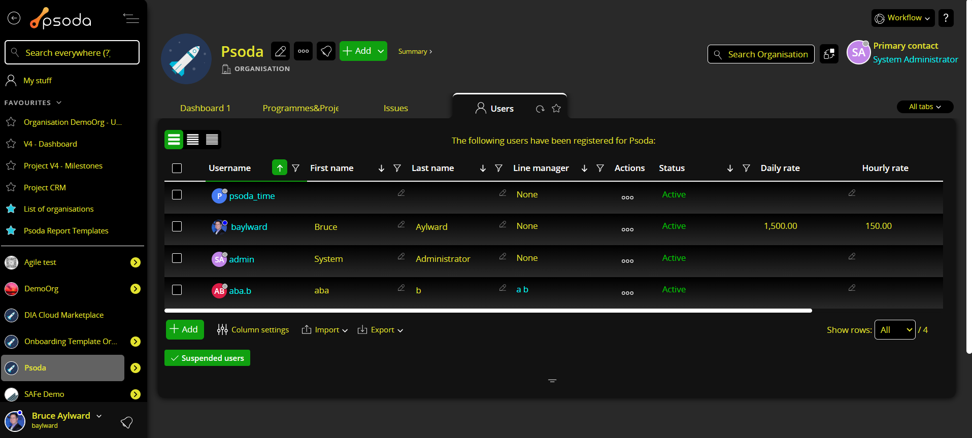Sort by Line manager using its arrow icon

tap(584, 168)
